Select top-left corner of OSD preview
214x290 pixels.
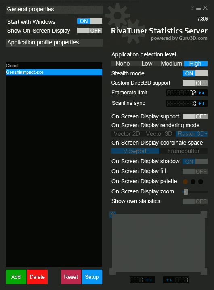[113, 215]
